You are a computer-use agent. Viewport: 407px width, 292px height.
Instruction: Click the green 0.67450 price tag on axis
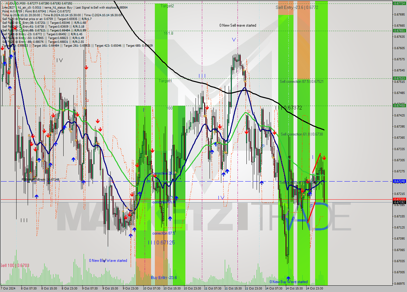coord(399,105)
